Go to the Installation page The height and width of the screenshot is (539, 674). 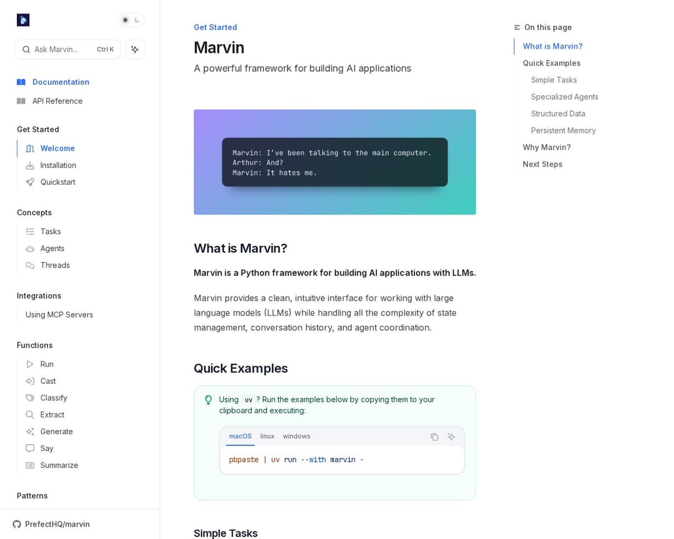(x=58, y=165)
